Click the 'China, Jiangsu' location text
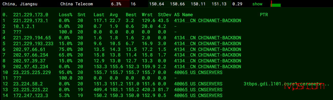Viewport: 333px width, 100px height. 20,4
